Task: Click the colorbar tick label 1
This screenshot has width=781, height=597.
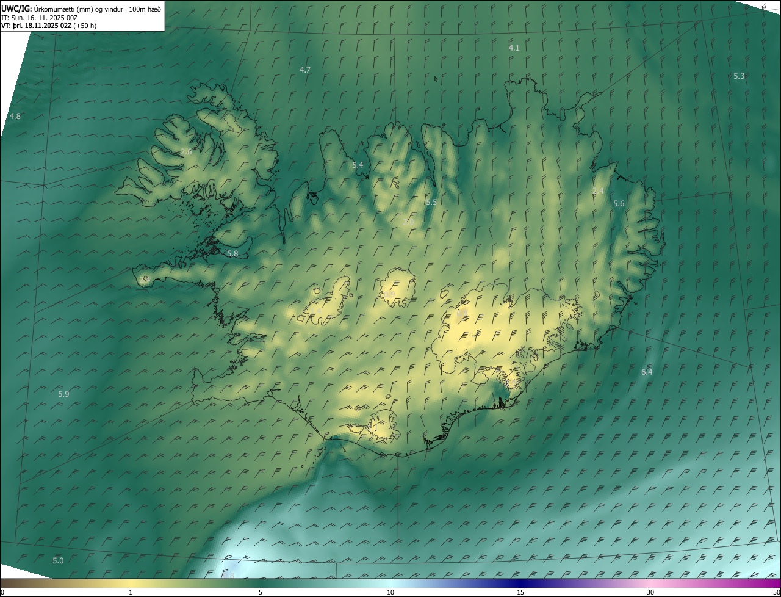Action: 131,592
